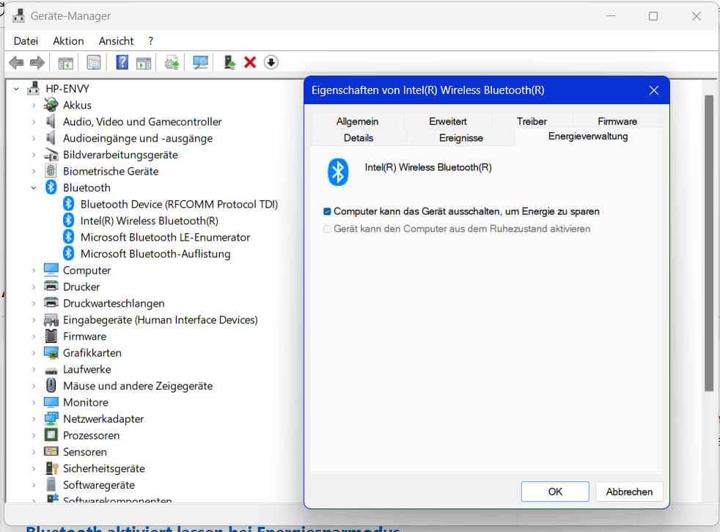Open the Datei menu
This screenshot has width=720, height=532.
tap(26, 41)
